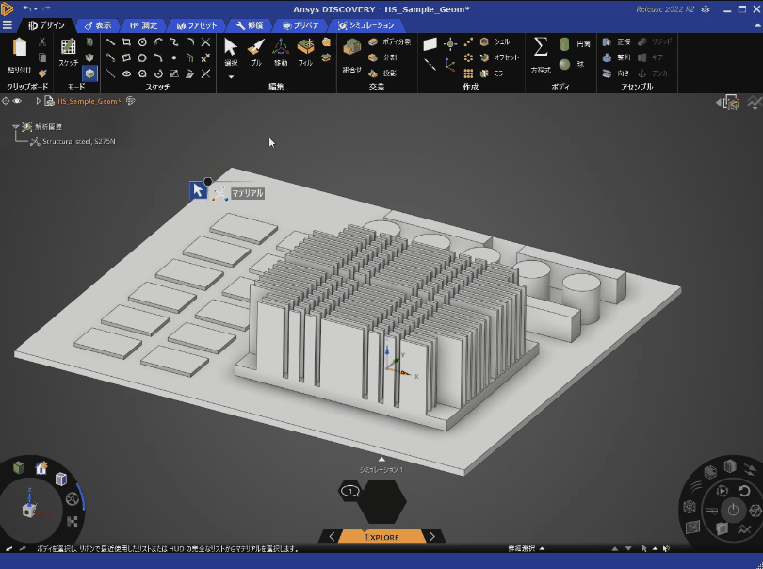763x569 pixels.
Task: Pick the Line sketch tool
Action: pos(111,42)
